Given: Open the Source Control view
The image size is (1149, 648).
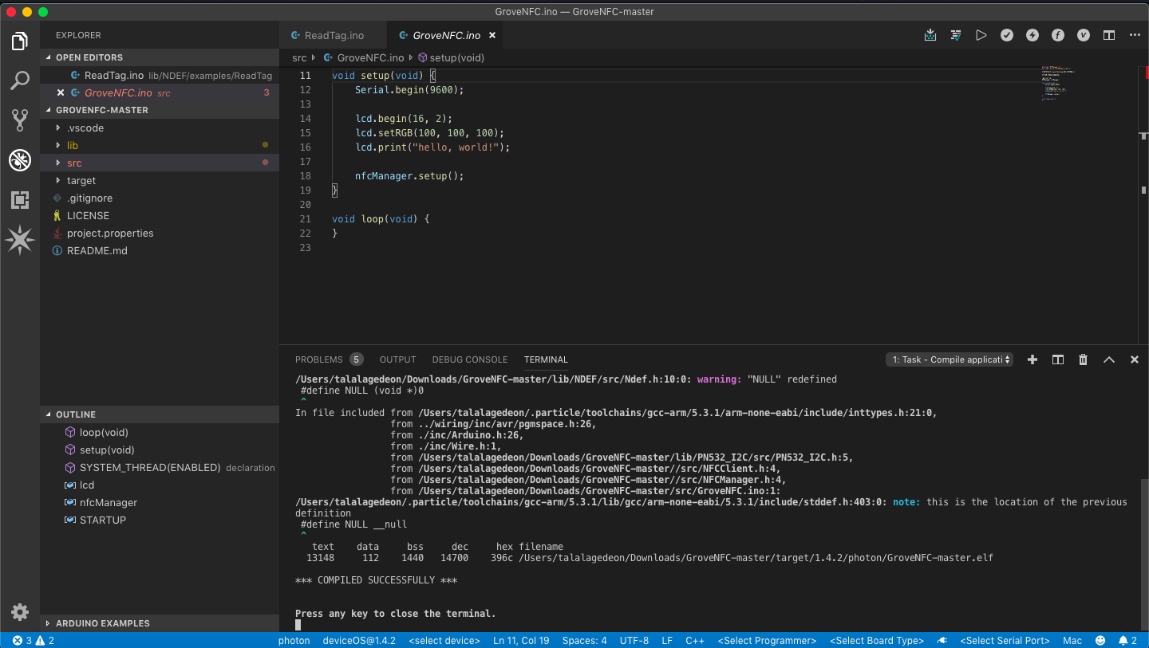Looking at the screenshot, I should pyautogui.click(x=20, y=120).
